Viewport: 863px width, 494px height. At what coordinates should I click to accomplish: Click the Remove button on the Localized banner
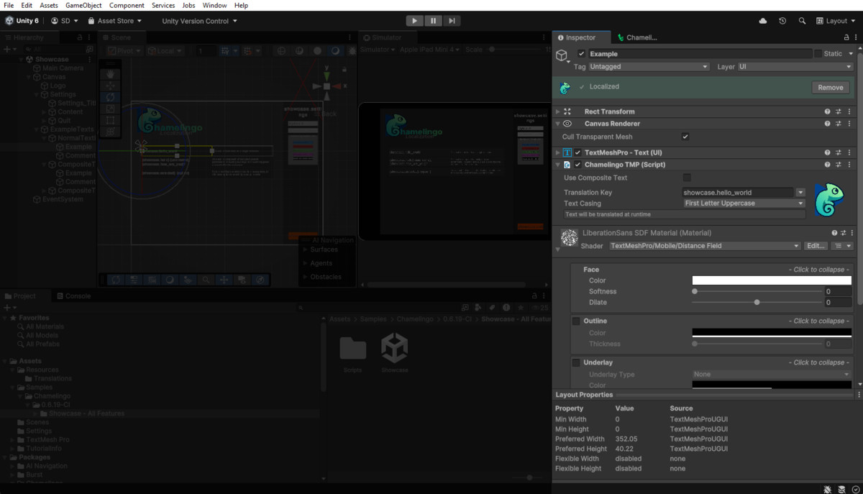pyautogui.click(x=830, y=87)
